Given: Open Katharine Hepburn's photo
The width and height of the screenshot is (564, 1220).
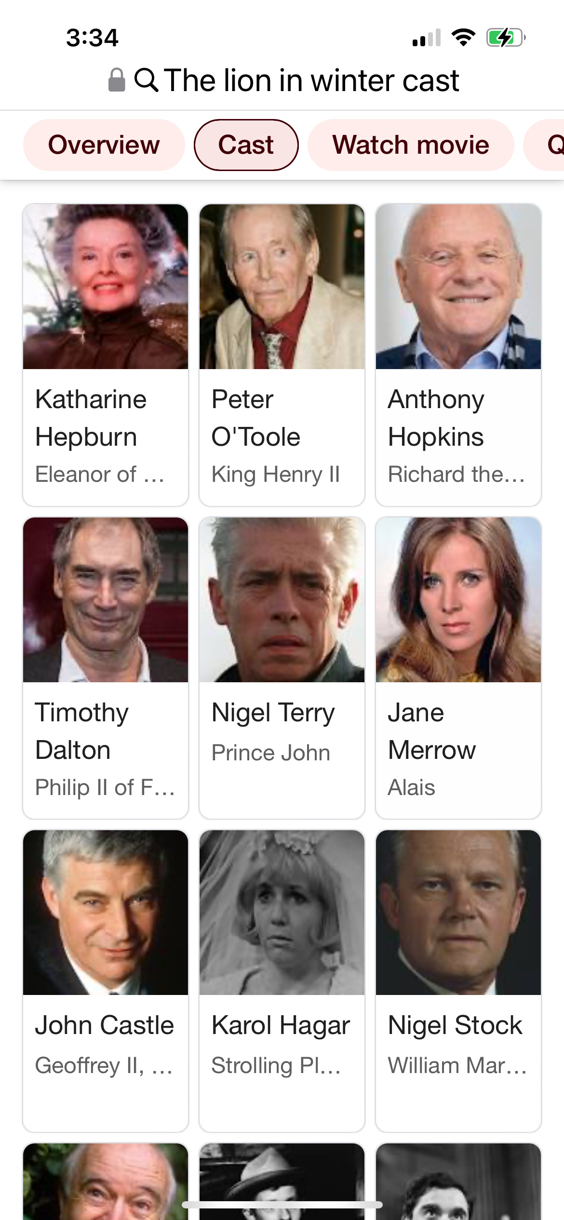Looking at the screenshot, I should (x=106, y=287).
